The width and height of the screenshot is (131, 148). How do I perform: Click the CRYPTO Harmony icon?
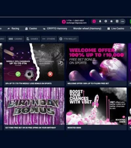coord(44,29)
